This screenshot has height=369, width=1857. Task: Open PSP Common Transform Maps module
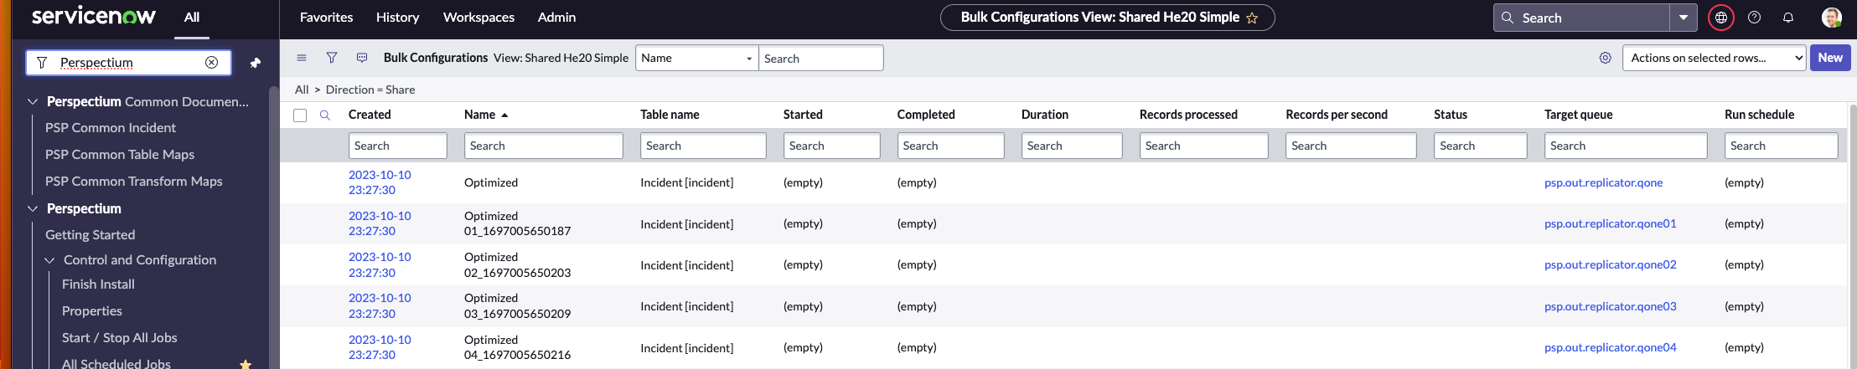point(134,182)
